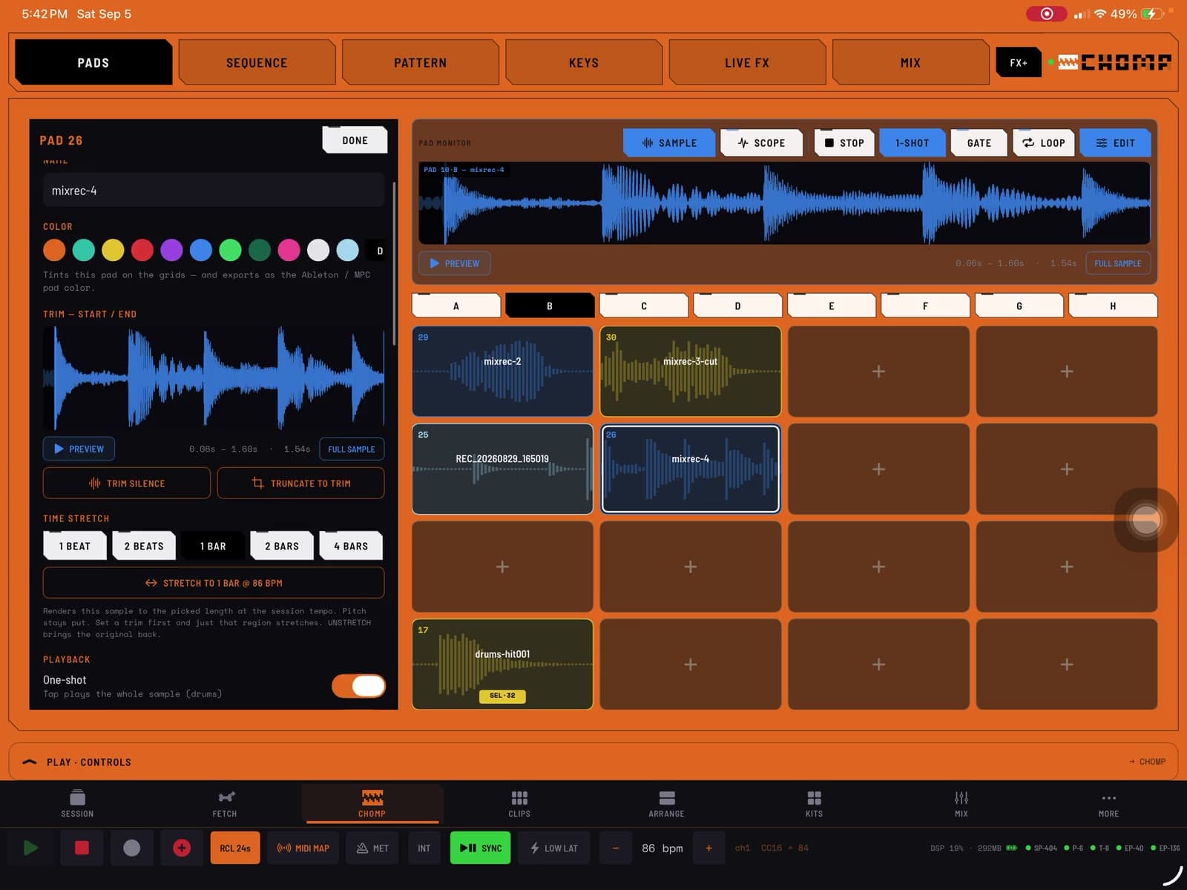The image size is (1187, 890).
Task: Open MIDI MAP
Action: coord(303,848)
